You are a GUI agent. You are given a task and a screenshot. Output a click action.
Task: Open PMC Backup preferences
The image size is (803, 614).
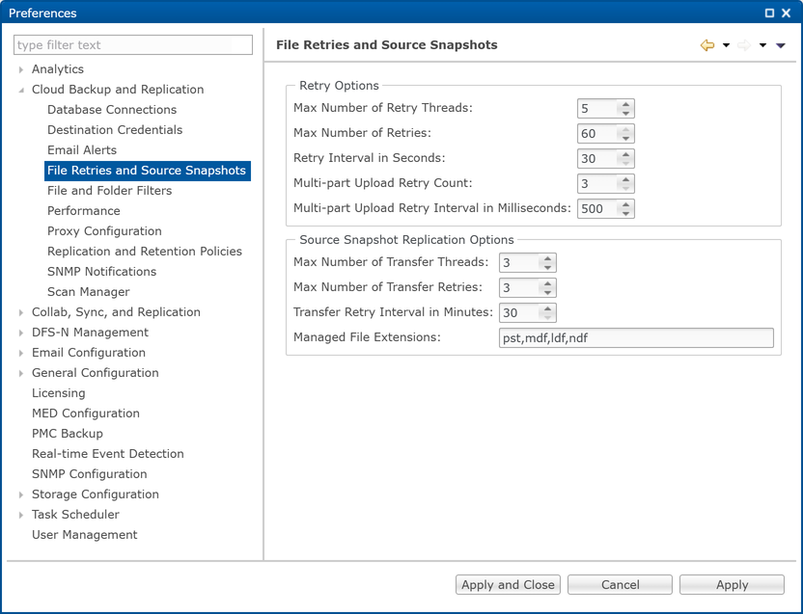pyautogui.click(x=68, y=434)
